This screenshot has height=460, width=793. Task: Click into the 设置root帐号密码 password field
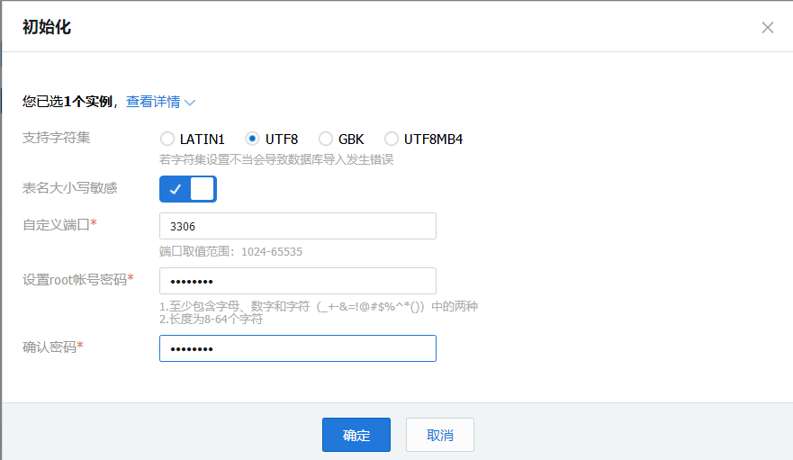coord(298,281)
